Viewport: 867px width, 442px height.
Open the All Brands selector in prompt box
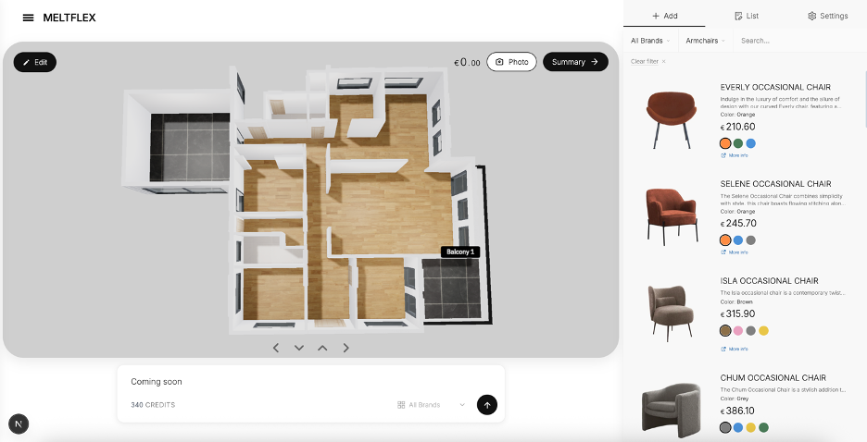(x=431, y=405)
